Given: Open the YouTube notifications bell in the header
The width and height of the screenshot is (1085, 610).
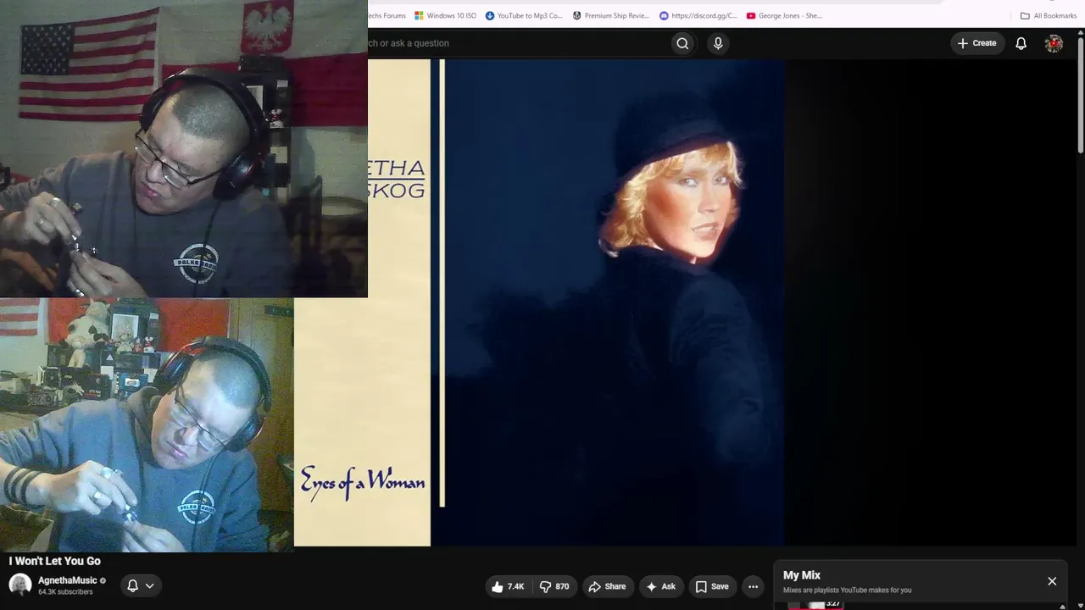Looking at the screenshot, I should coord(1021,43).
